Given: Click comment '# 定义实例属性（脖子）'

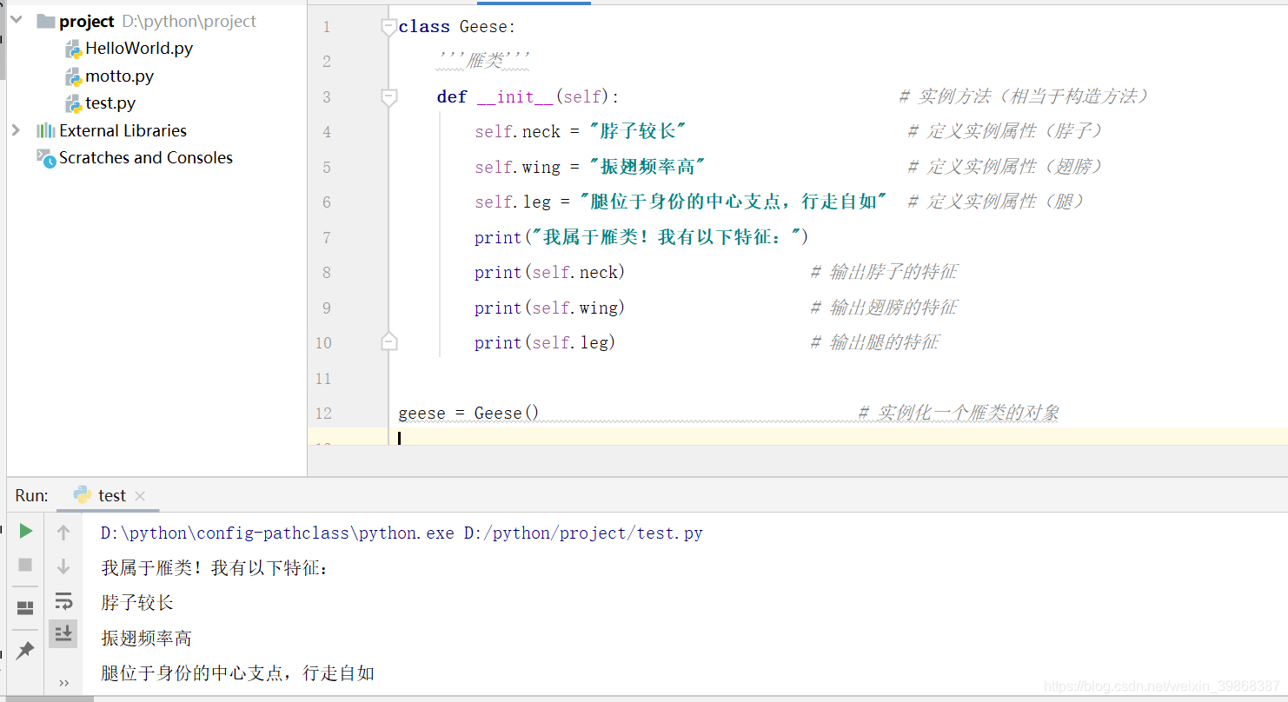Looking at the screenshot, I should [x=1006, y=131].
